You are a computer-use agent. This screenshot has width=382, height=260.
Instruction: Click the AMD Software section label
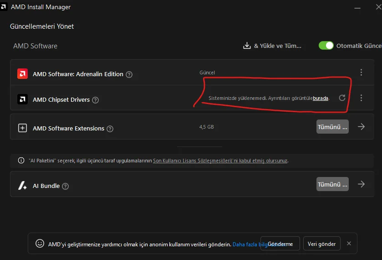[36, 46]
